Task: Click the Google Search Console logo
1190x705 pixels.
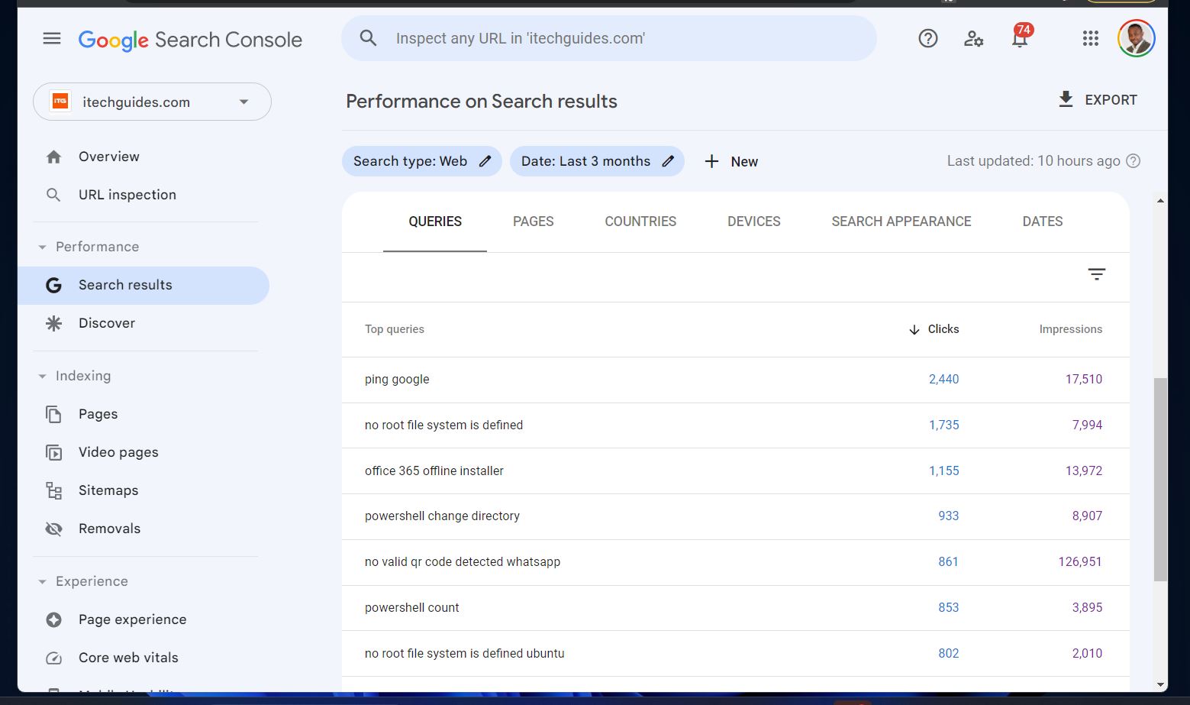Action: point(190,40)
